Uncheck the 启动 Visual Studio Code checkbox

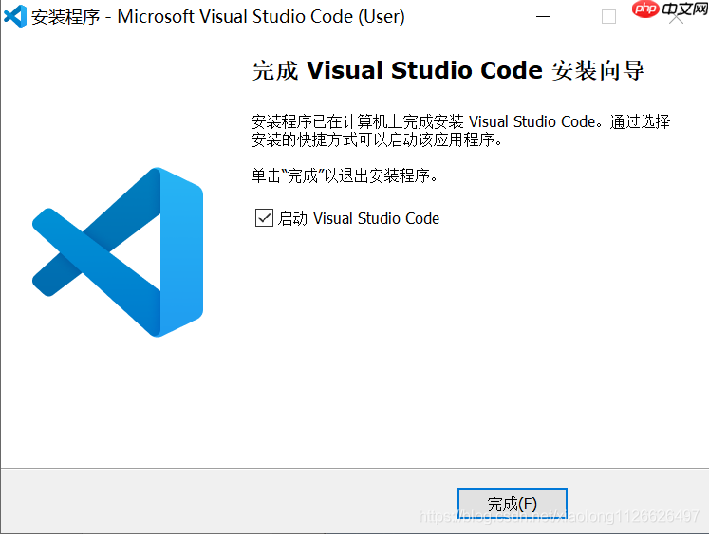tap(264, 218)
